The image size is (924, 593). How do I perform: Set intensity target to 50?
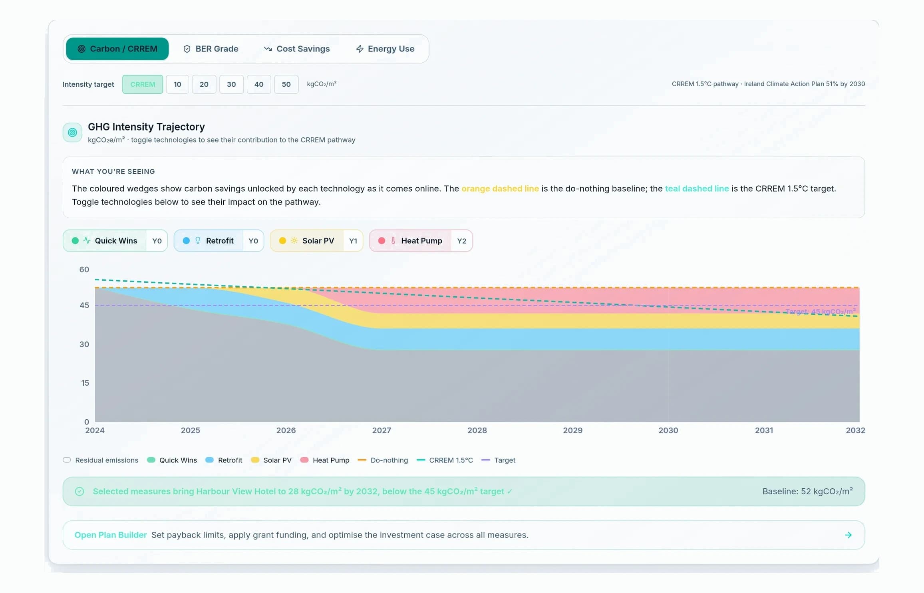click(x=286, y=84)
